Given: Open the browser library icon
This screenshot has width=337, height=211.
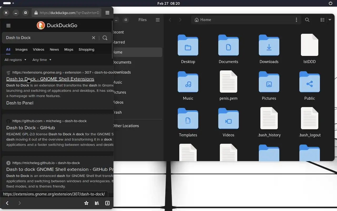Looking at the screenshot, I should 97,203.
